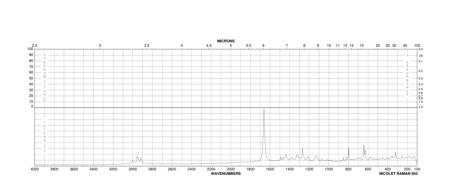Click the 7 microns tick label
The height and width of the screenshot is (196, 454).
point(287,46)
